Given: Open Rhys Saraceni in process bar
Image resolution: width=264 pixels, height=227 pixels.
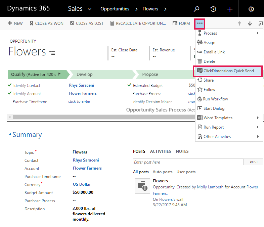Looking at the screenshot, I should coord(82,85).
